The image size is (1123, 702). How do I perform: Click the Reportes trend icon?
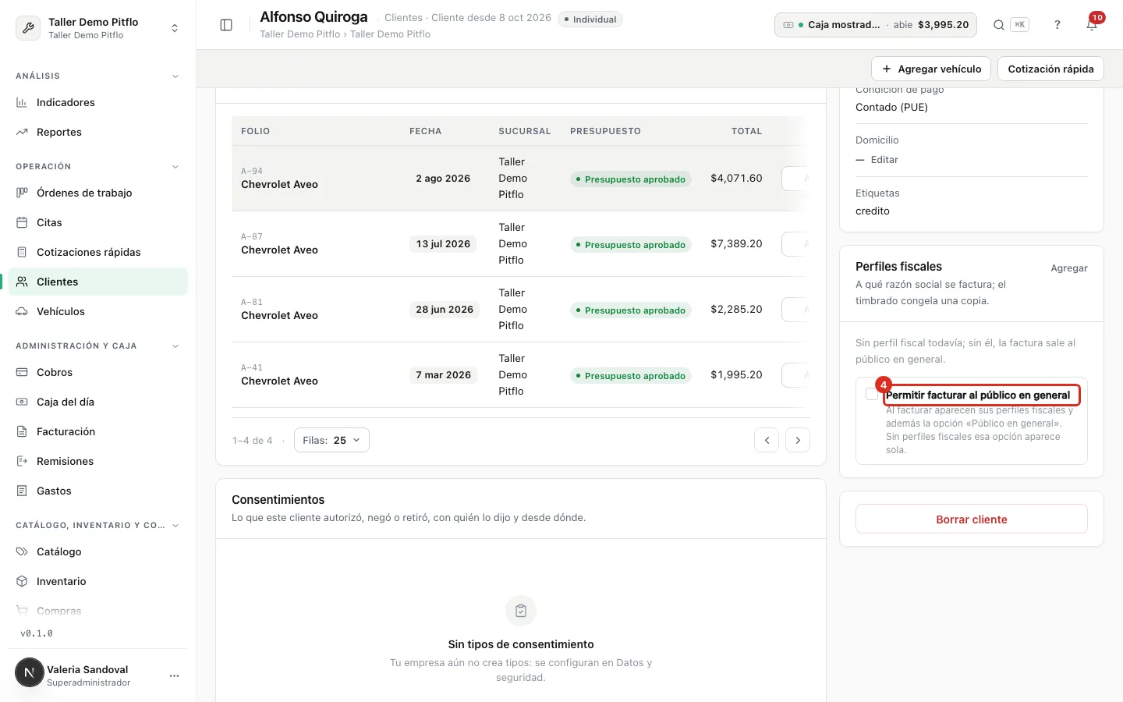click(22, 132)
